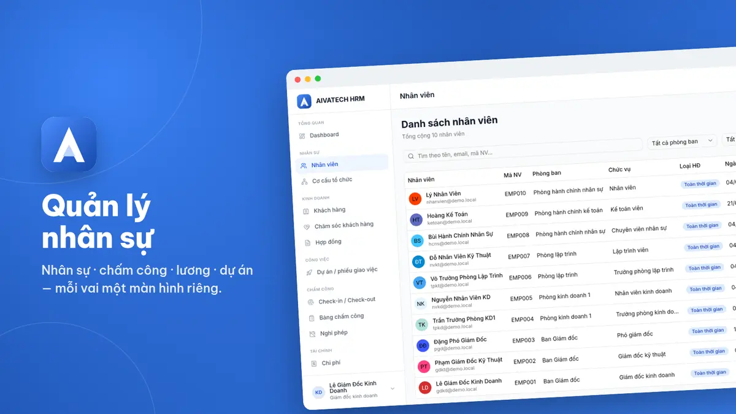Click employee name Trần Trưởng Phòng KD1
Image resolution: width=736 pixels, height=414 pixels.
click(464, 319)
